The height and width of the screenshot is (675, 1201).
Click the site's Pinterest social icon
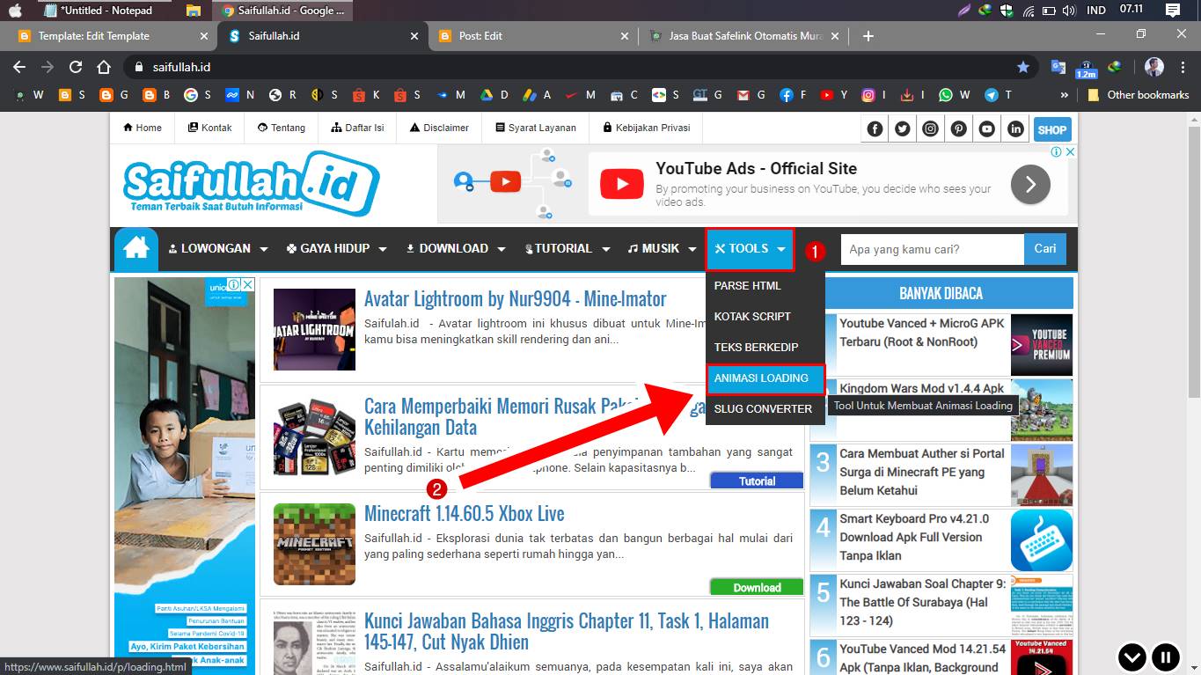pos(959,129)
